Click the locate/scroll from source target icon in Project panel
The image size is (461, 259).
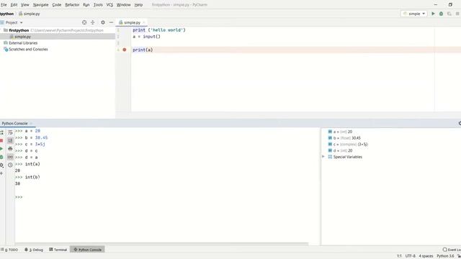pos(84,22)
